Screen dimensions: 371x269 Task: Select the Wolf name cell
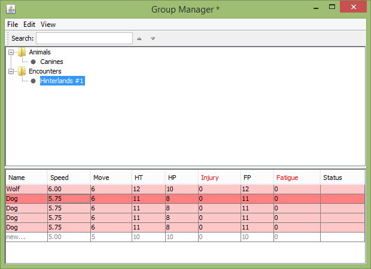(26, 189)
